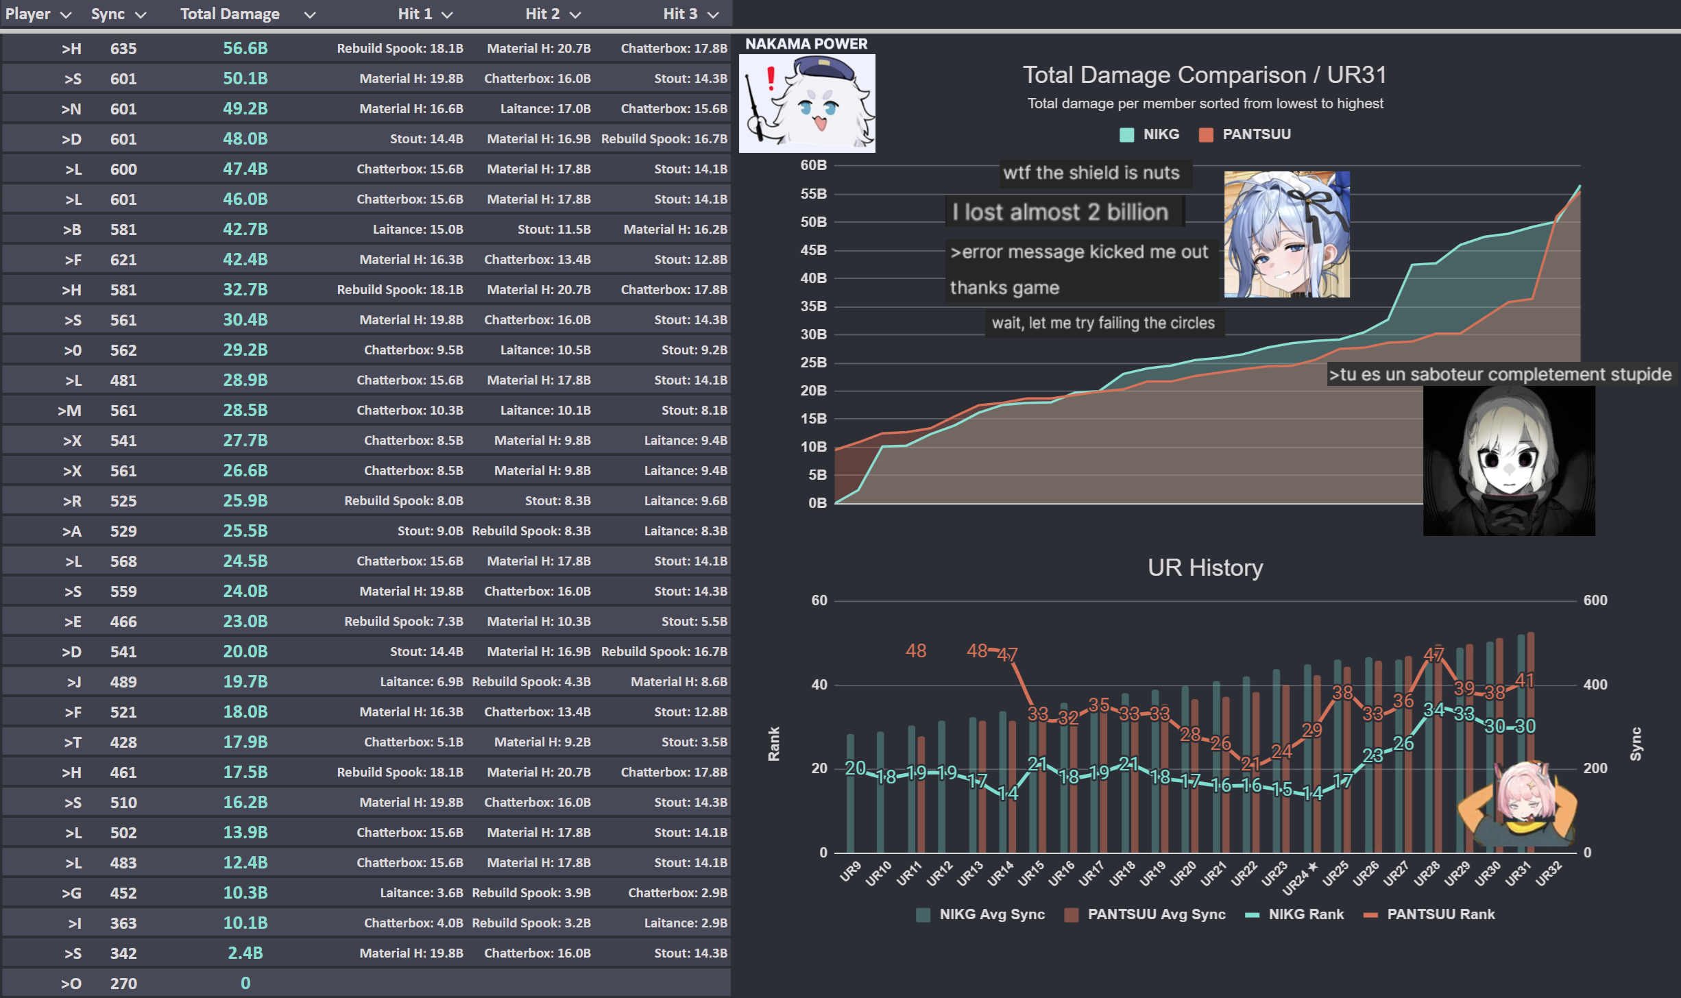Click the chart subtitle about sorted damage
Screen dimensions: 1681x998
click(x=1205, y=104)
